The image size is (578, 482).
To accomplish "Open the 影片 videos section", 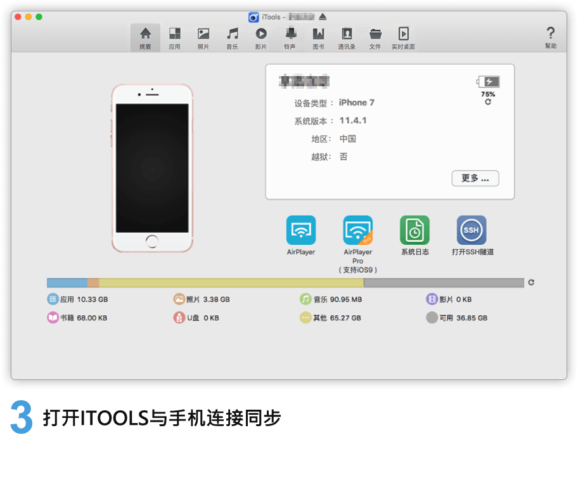I will pos(260,37).
